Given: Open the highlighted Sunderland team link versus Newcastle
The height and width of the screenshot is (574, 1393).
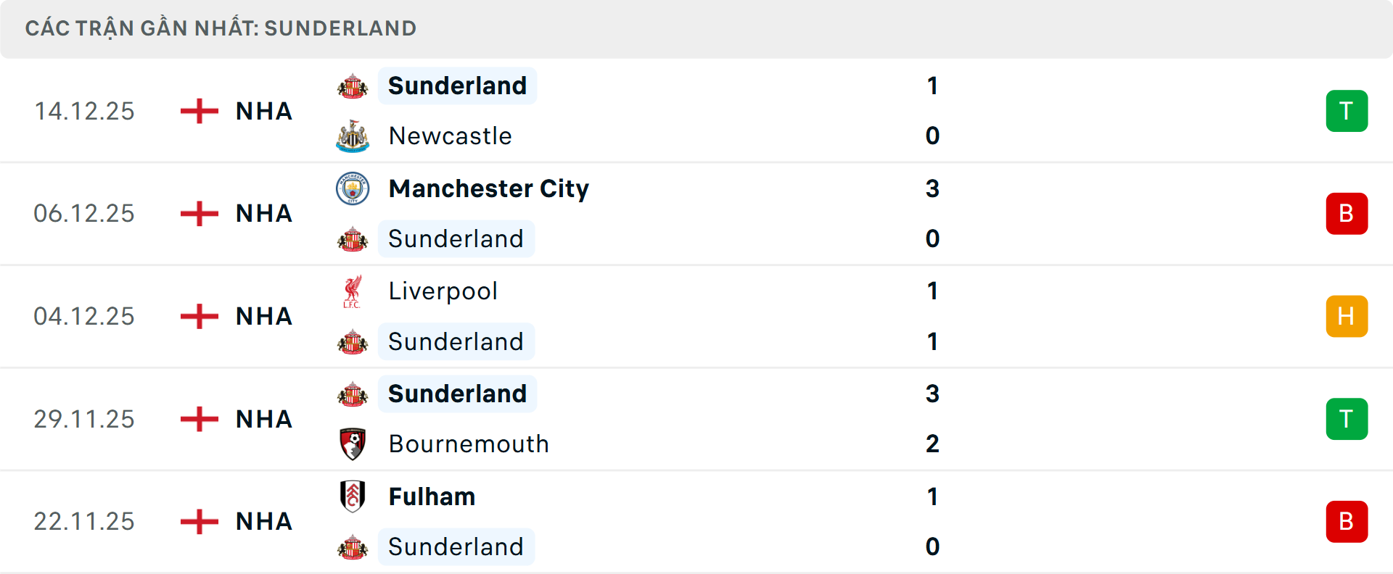Looking at the screenshot, I should (457, 86).
